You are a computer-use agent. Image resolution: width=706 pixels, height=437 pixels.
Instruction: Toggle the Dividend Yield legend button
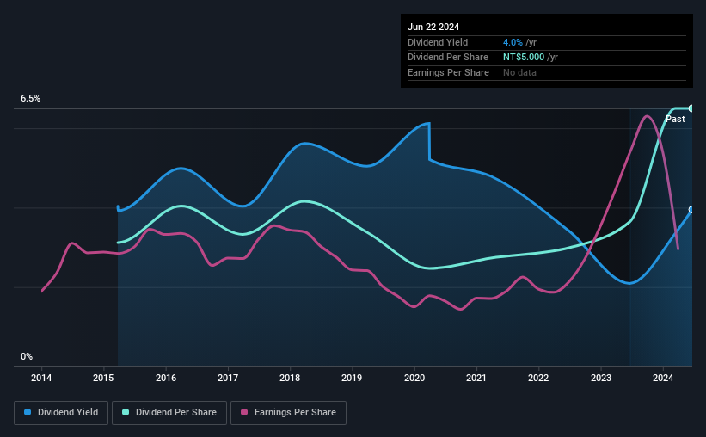[61, 413]
